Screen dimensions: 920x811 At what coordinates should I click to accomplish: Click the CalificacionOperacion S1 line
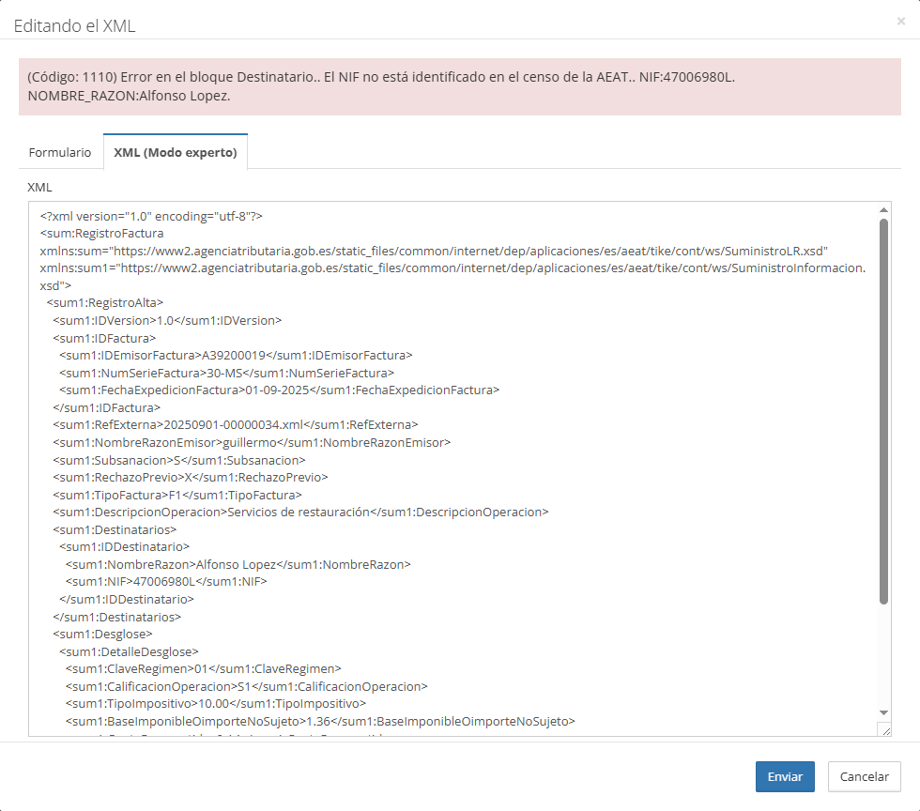(x=246, y=686)
